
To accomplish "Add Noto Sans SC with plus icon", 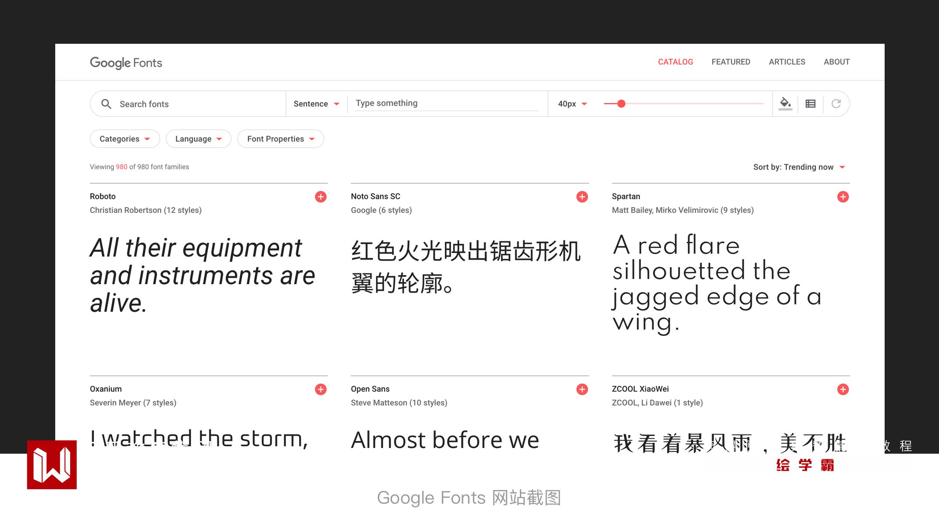I will (x=582, y=197).
